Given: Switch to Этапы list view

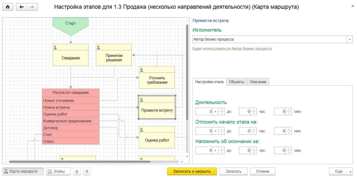Looking at the screenshot, I should click(x=58, y=171).
